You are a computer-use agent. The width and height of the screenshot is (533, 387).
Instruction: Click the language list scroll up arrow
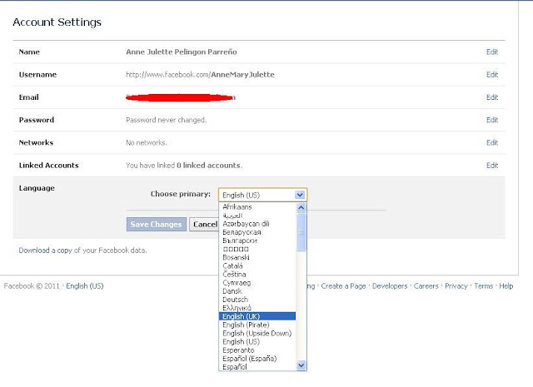pos(301,207)
